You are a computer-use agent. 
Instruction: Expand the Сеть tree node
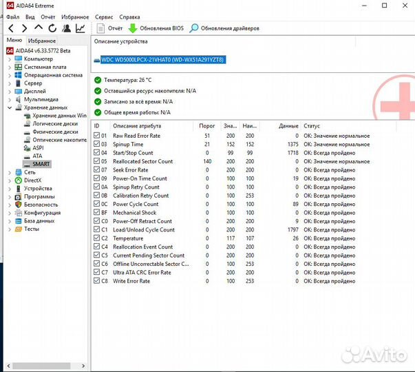click(x=10, y=172)
